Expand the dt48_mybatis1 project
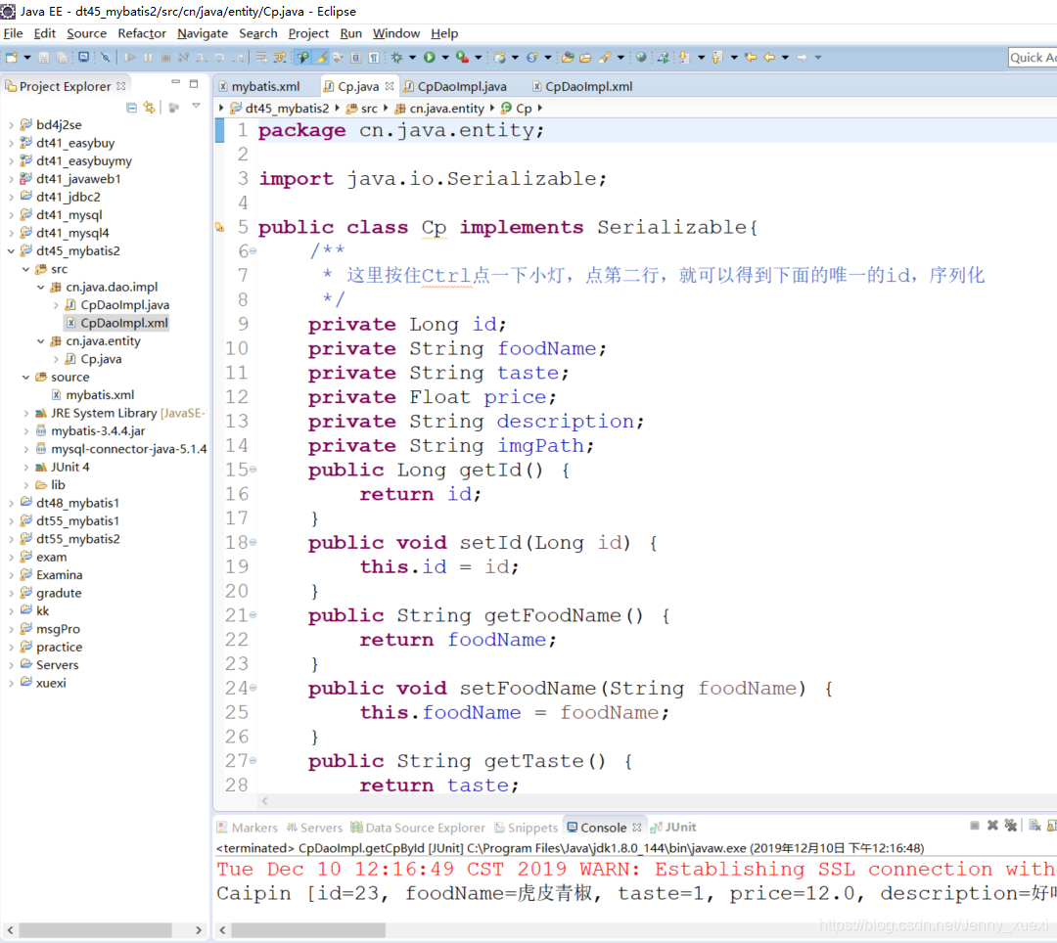Image resolution: width=1057 pixels, height=943 pixels. tap(11, 503)
